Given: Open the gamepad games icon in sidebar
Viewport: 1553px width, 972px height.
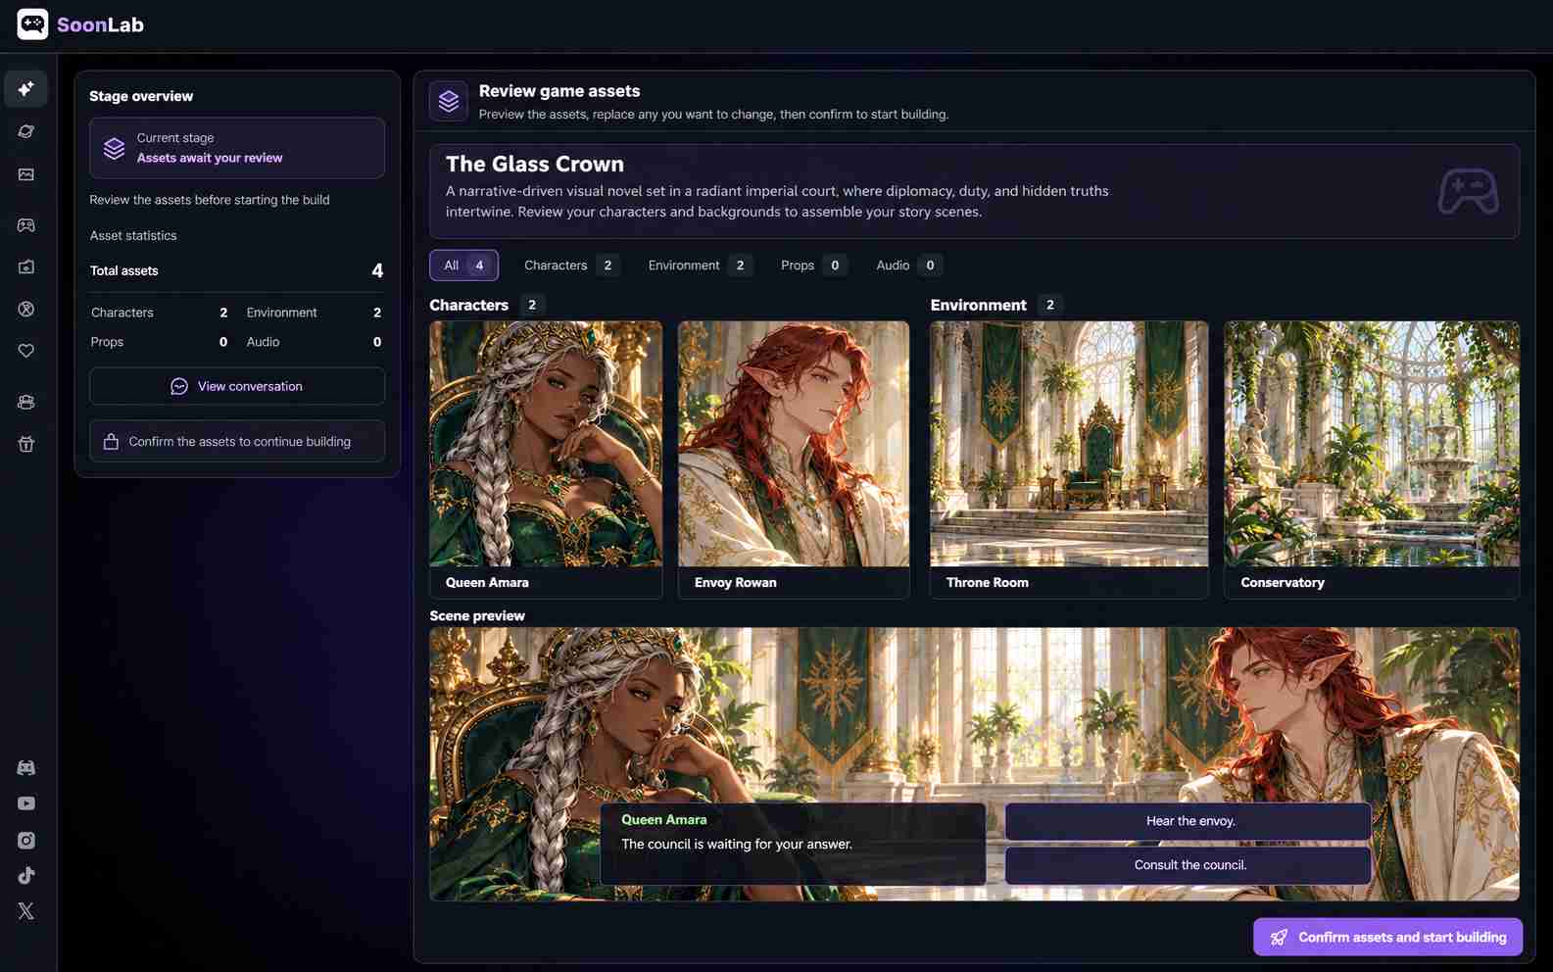Looking at the screenshot, I should tap(26, 225).
